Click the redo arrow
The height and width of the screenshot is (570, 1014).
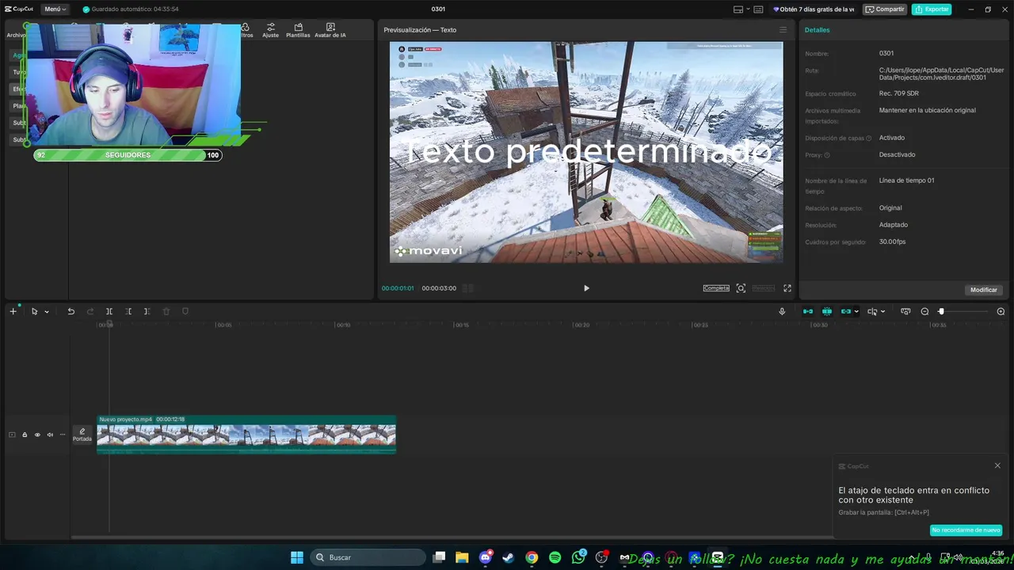coord(90,311)
